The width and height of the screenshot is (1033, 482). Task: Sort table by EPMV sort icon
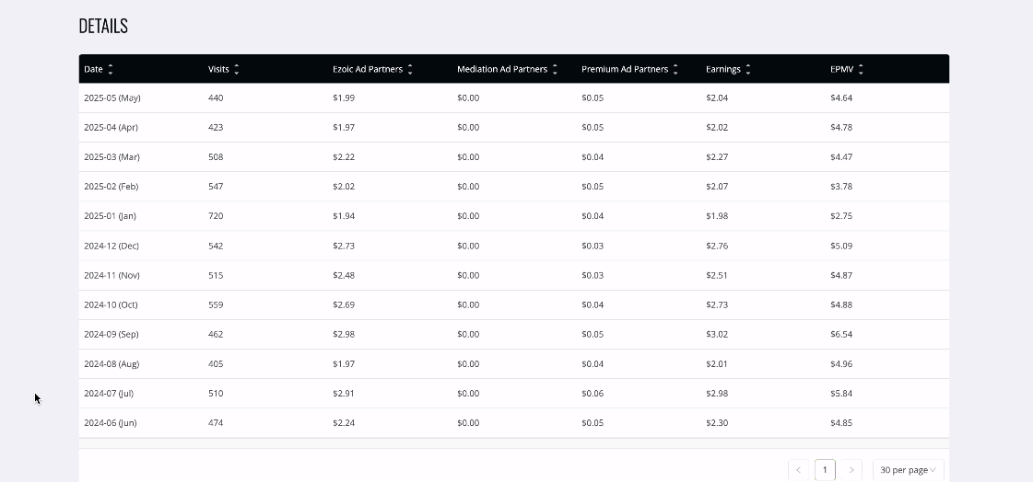pyautogui.click(x=861, y=69)
